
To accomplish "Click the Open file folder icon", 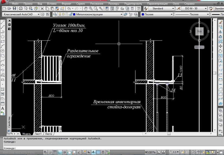I will 9,9.
